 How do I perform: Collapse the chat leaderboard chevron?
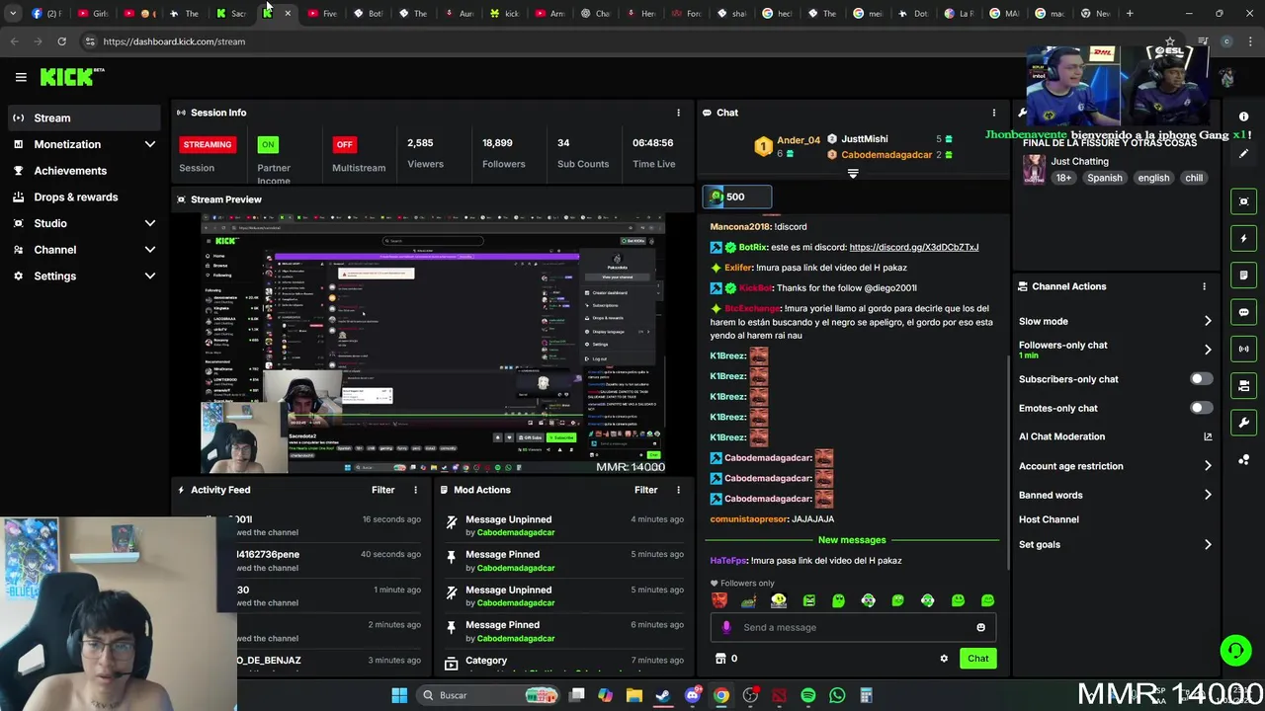click(853, 173)
